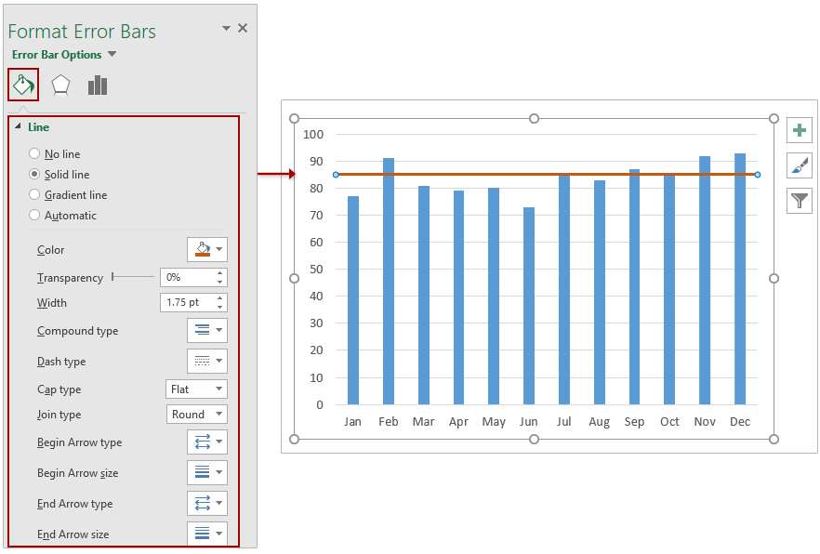Image resolution: width=820 pixels, height=554 pixels.
Task: Click the pane options downward arrow icon
Action: (224, 28)
